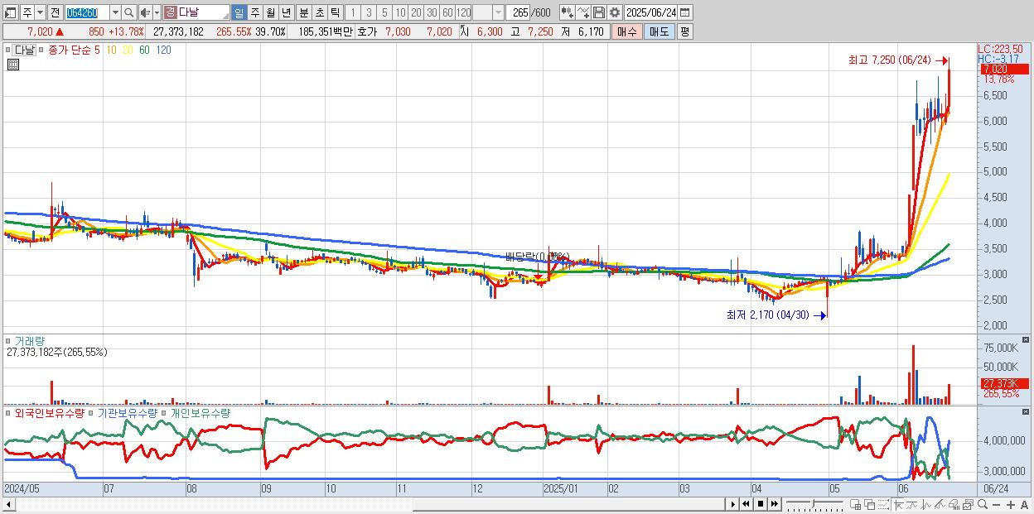Click the 매도 sell button
This screenshot has height=514, width=1034.
pos(660,31)
